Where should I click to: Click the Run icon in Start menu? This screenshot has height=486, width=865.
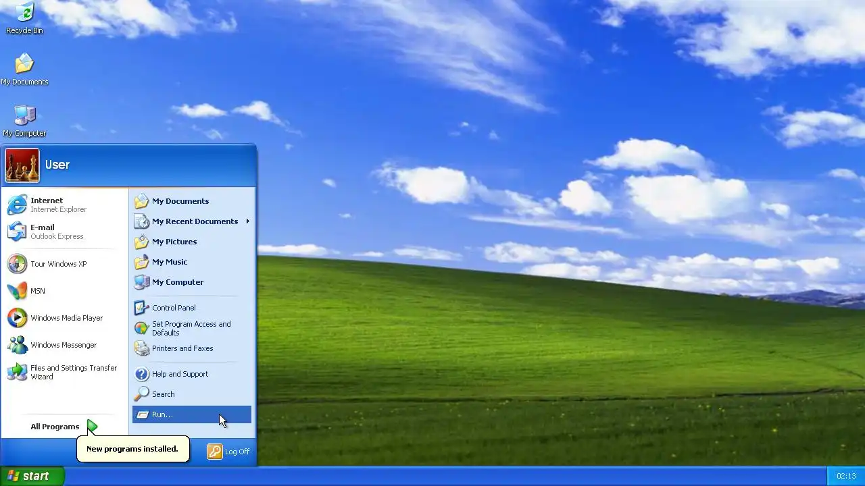pos(141,414)
